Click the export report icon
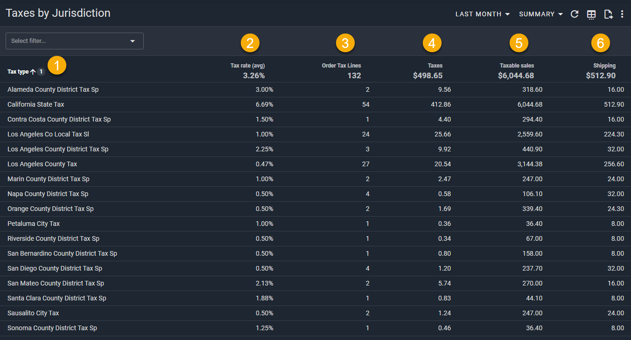The width and height of the screenshot is (631, 340). pos(608,14)
